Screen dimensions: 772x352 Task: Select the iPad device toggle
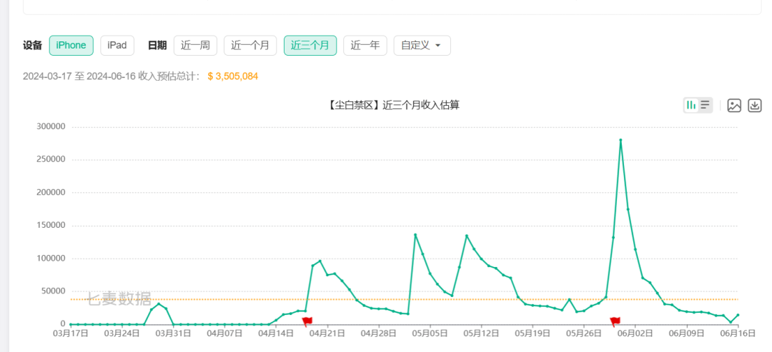pos(117,45)
